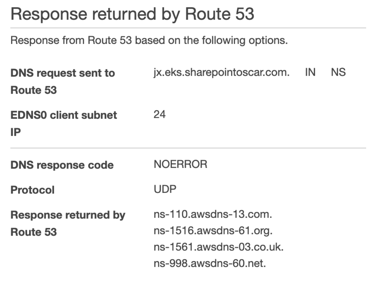The width and height of the screenshot is (390, 283).
Task: Click the 'Route 53' text under DNS request label
Action: [x=34, y=90]
